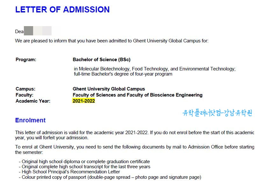Click the highlighted 2021-2022 academic year
This screenshot has height=181, width=270.
tap(84, 101)
